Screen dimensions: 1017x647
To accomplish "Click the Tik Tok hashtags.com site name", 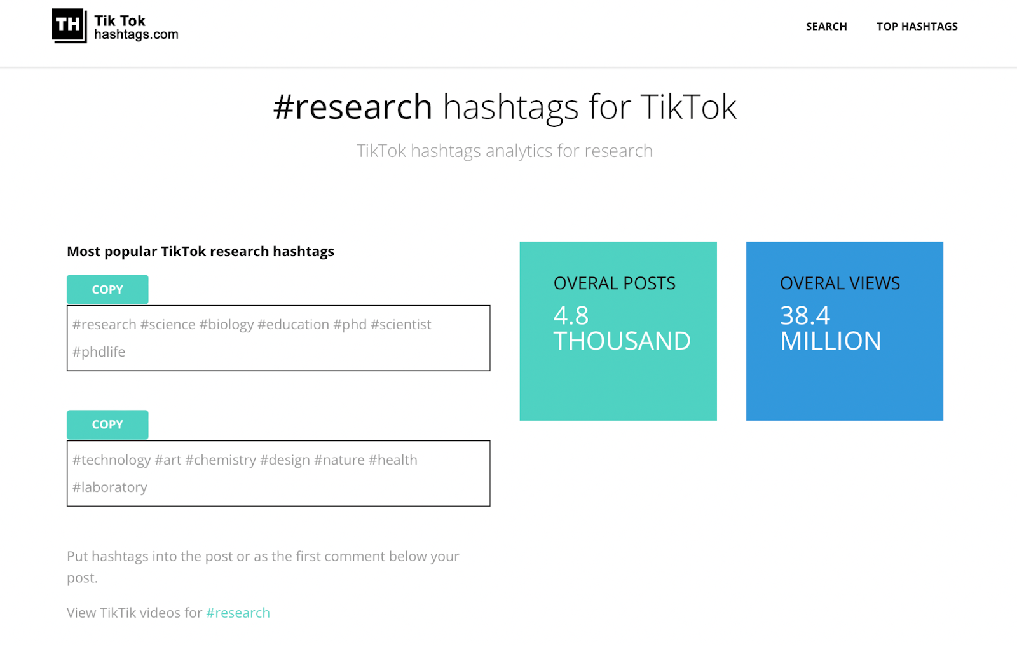I will (x=136, y=27).
